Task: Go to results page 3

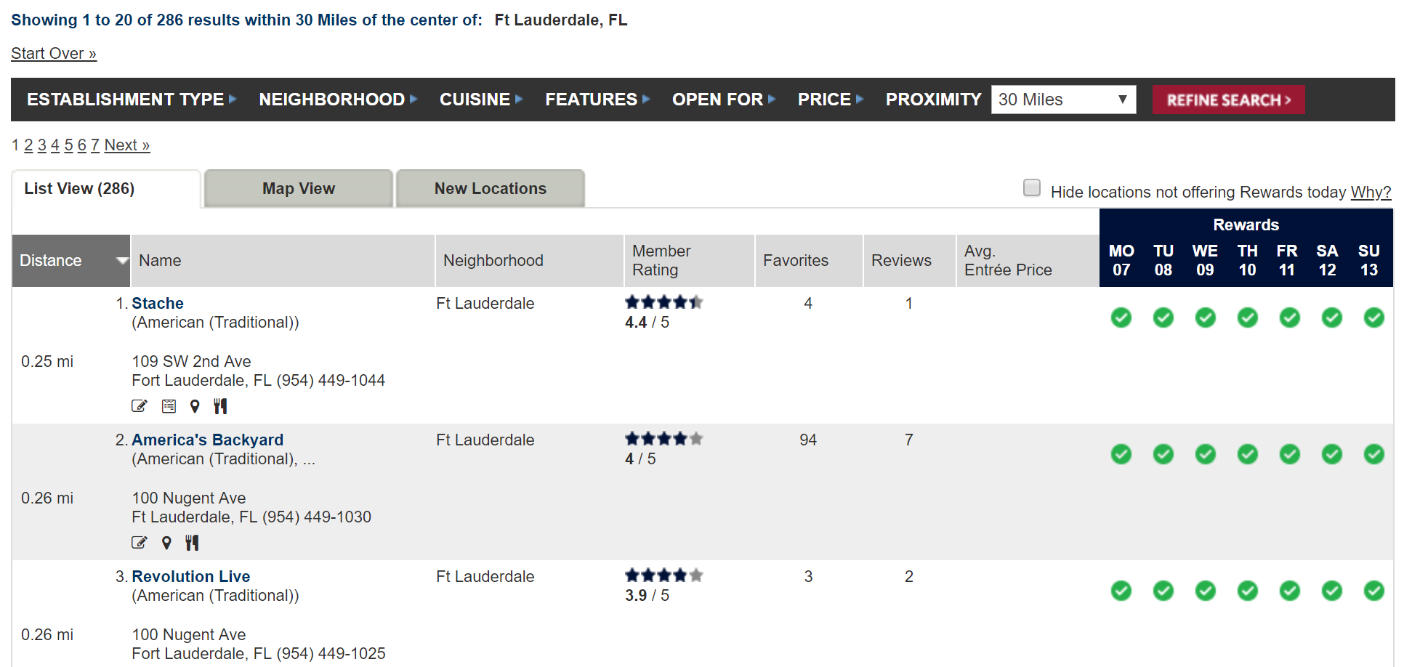Action: point(42,145)
